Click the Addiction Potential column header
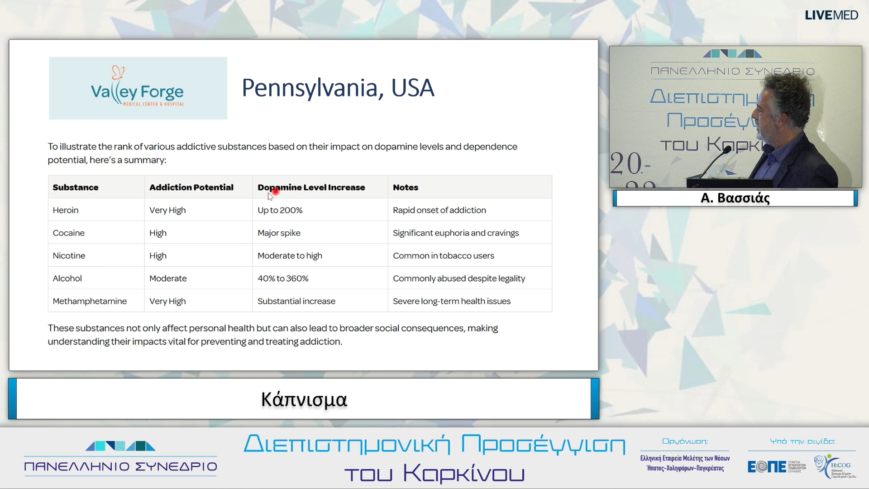This screenshot has height=489, width=869. coord(191,187)
